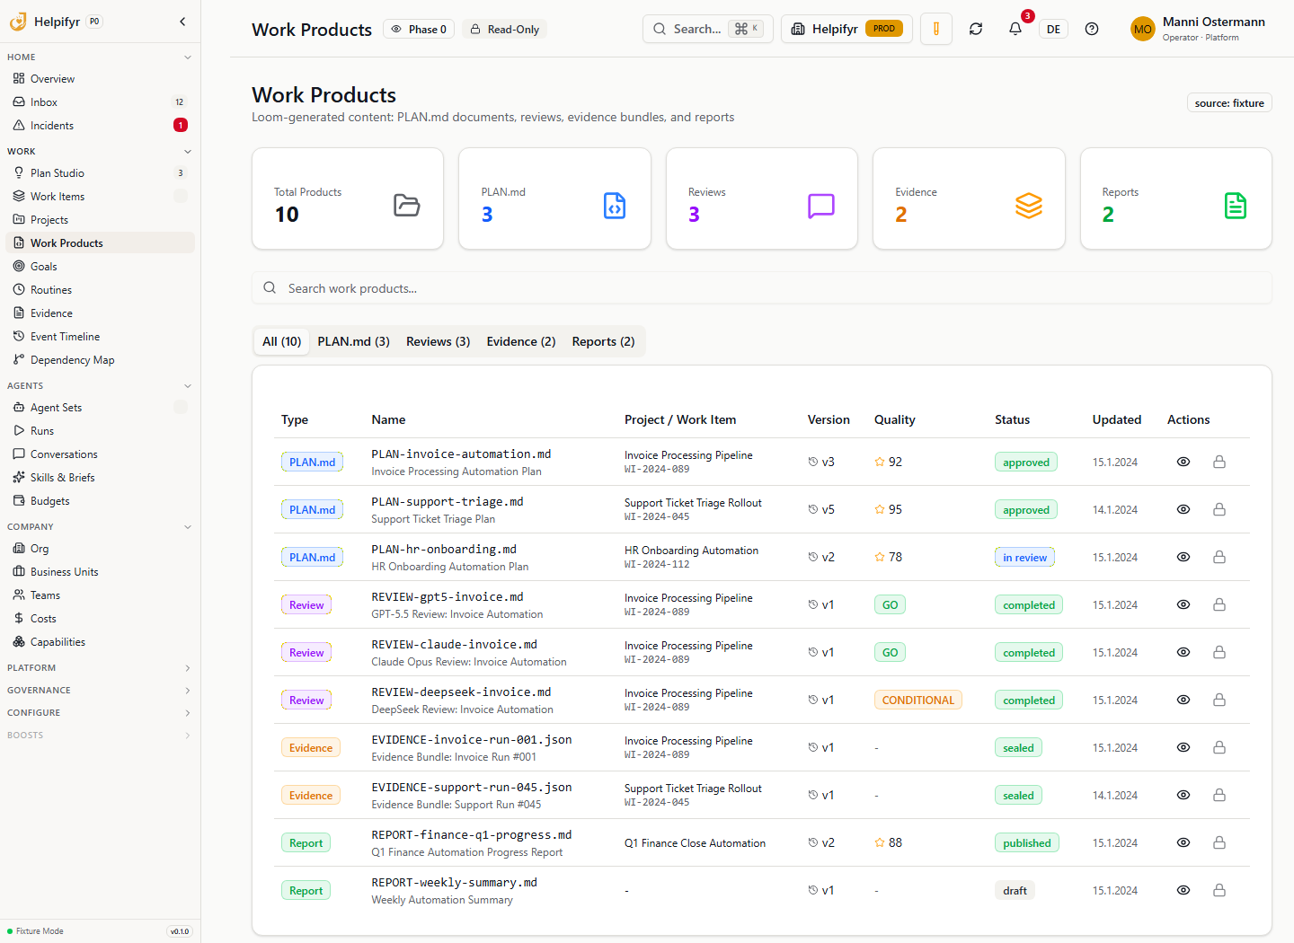Open Incidents in the sidebar
1294x943 pixels.
(100, 126)
